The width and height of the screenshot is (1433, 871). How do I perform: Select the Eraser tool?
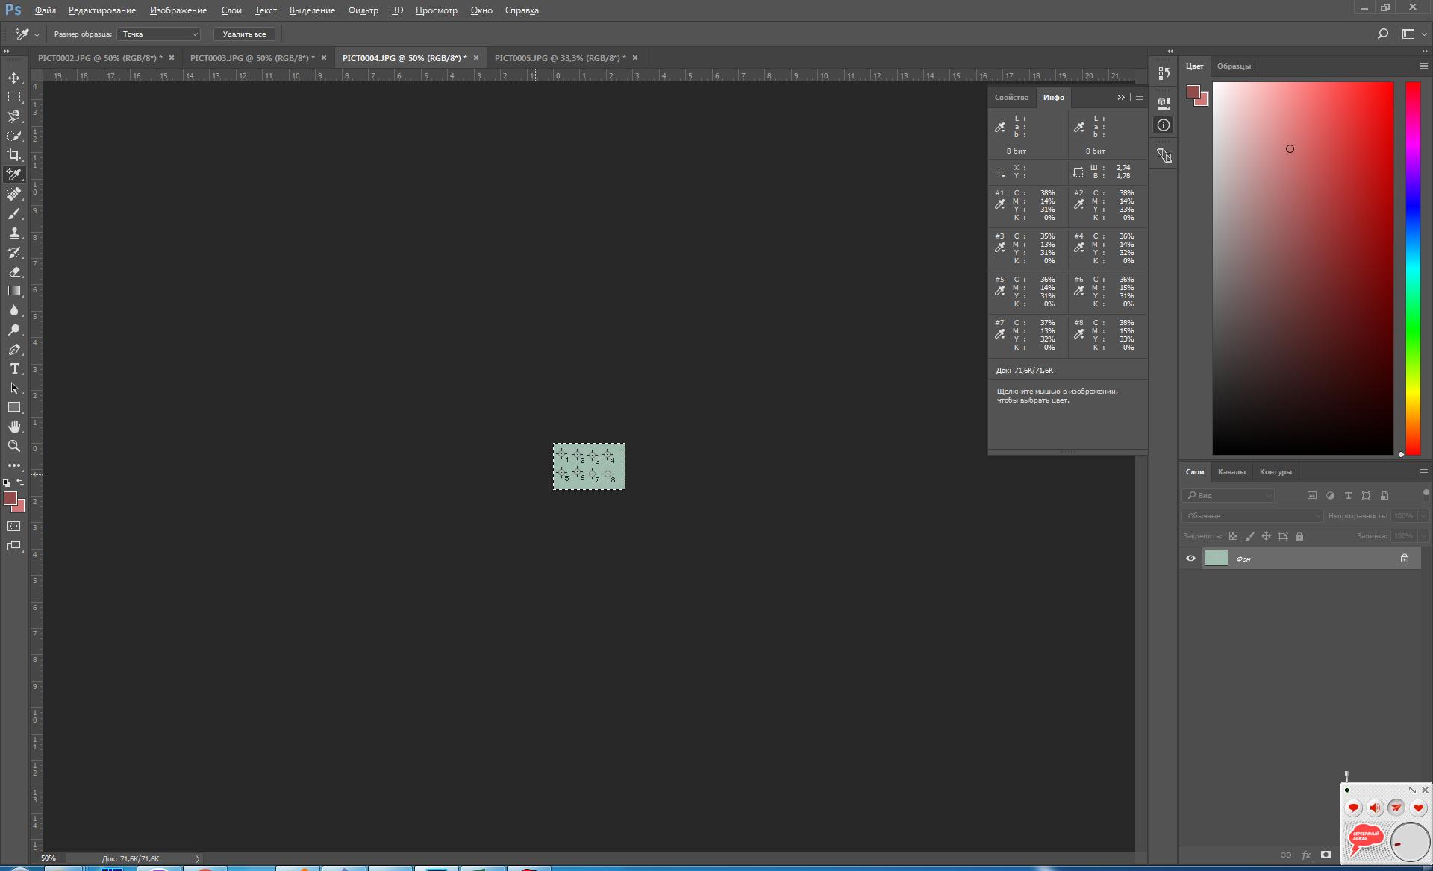click(x=14, y=272)
